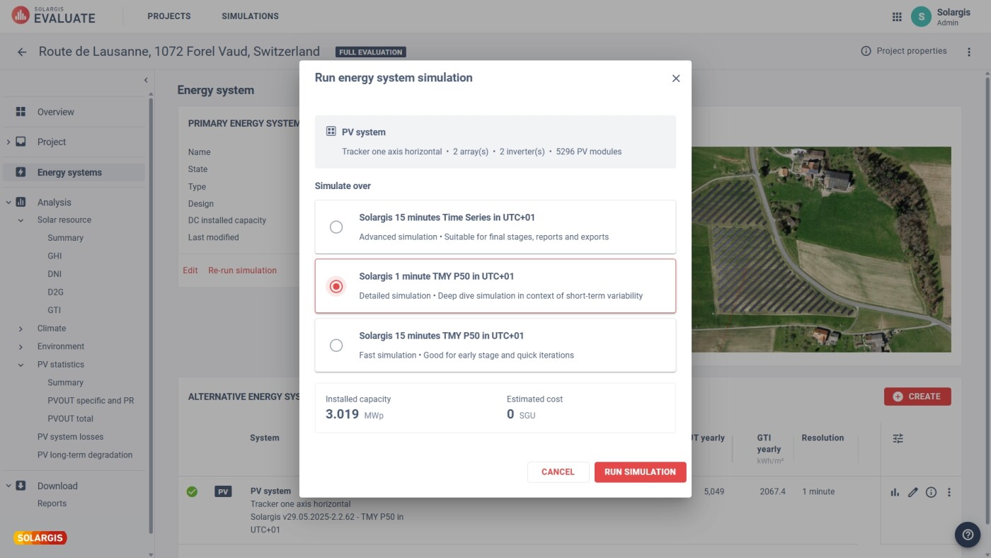Viewport: 991px width, 558px height.
Task: Open the apps grid icon
Action: [897, 16]
